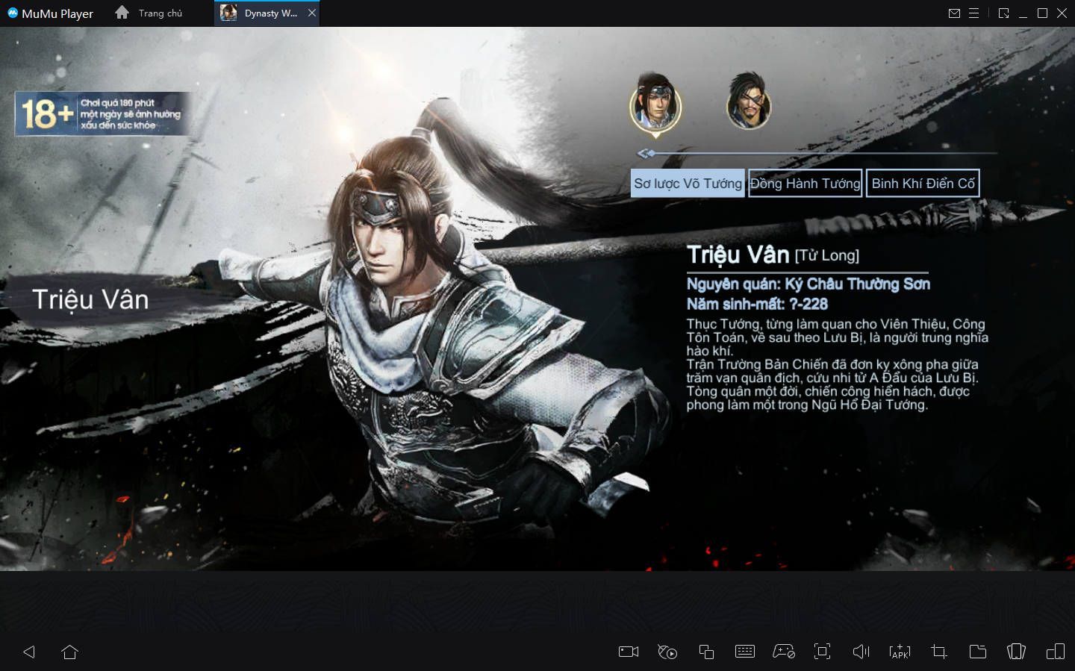
Task: Click the volume speaker icon
Action: [x=861, y=652]
